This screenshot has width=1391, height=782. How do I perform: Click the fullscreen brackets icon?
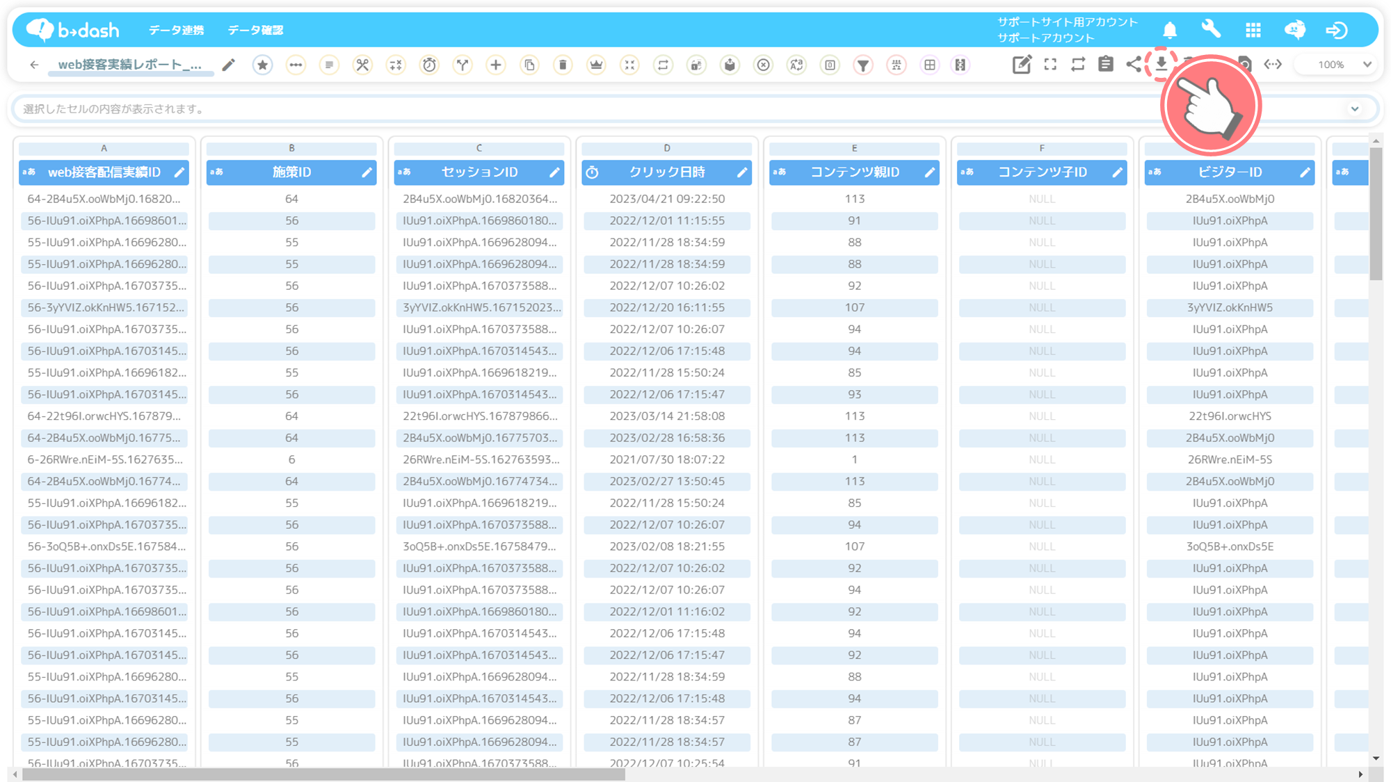tap(1050, 65)
